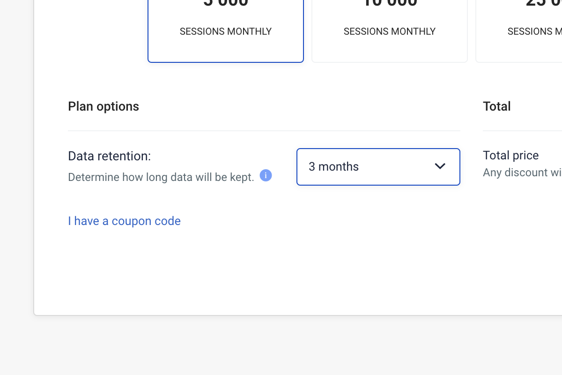Expand the Data retention dropdown chevron

pos(440,166)
